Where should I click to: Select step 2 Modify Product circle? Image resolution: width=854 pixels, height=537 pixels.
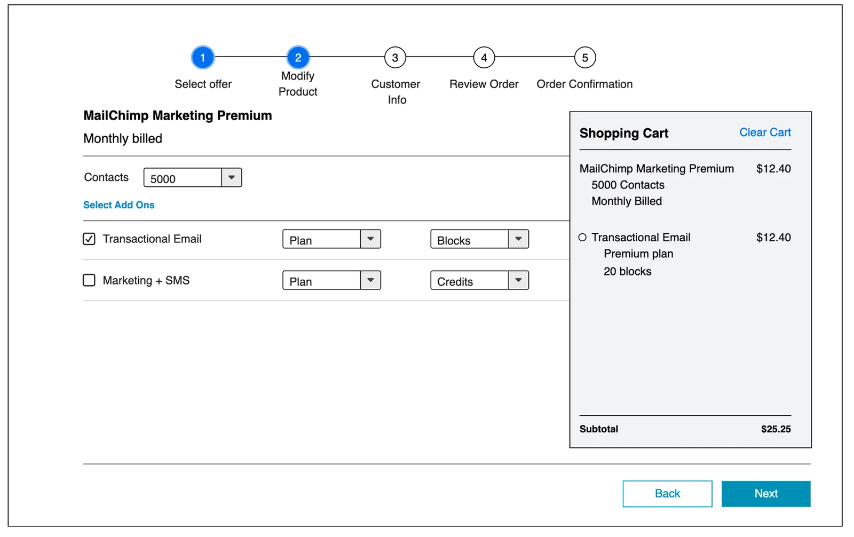pyautogui.click(x=298, y=58)
